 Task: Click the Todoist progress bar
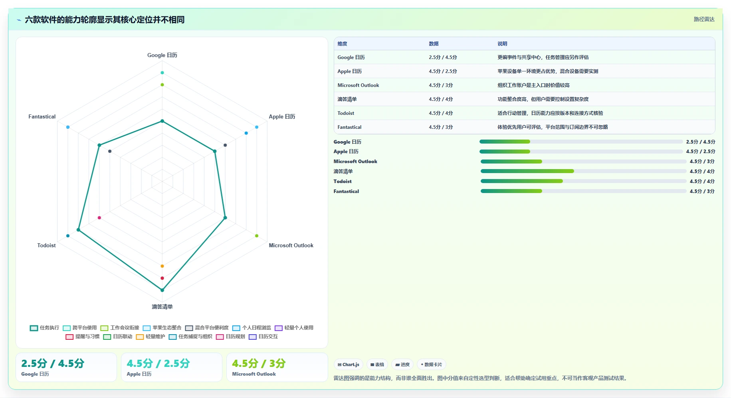click(x=583, y=181)
